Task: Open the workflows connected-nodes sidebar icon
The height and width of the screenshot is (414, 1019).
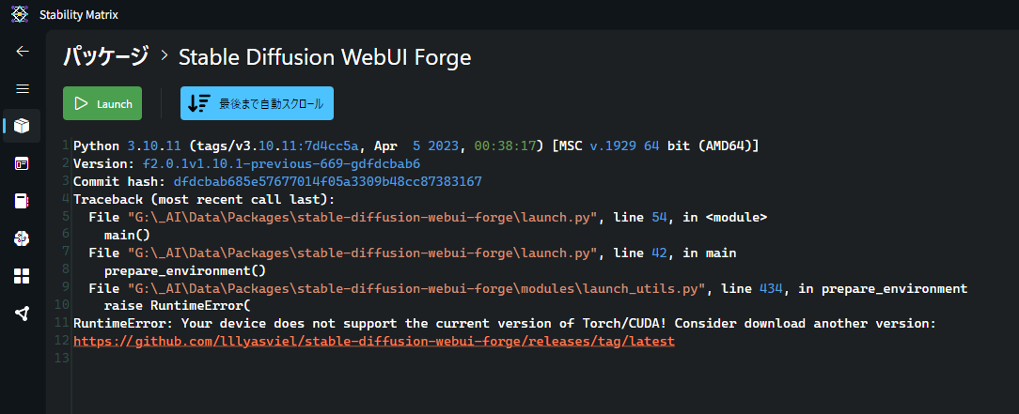Action: (23, 314)
